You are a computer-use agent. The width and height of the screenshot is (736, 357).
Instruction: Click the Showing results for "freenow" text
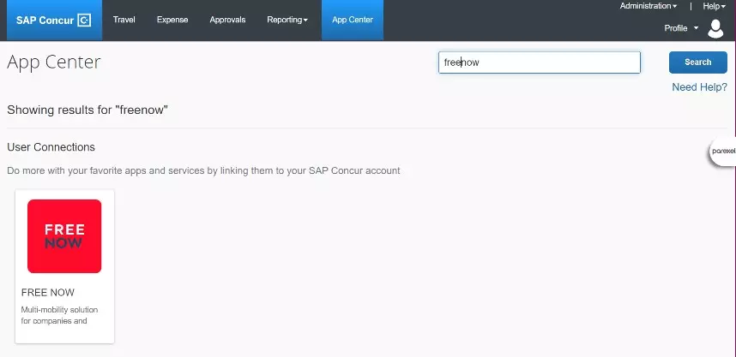[x=87, y=110]
